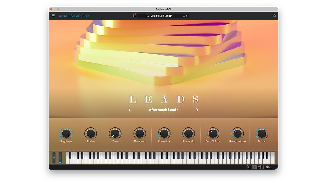Click the preset up arrow to load previous preset

coord(184,16)
